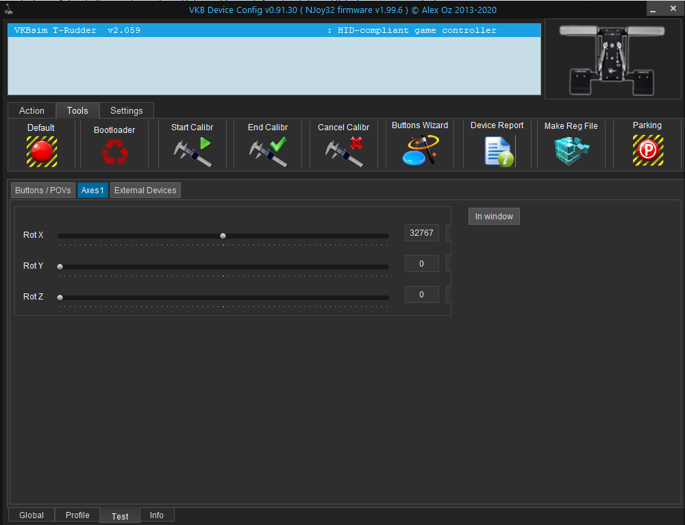The height and width of the screenshot is (525, 685).
Task: Switch to the Buttons / POVs tab
Action: 42,190
